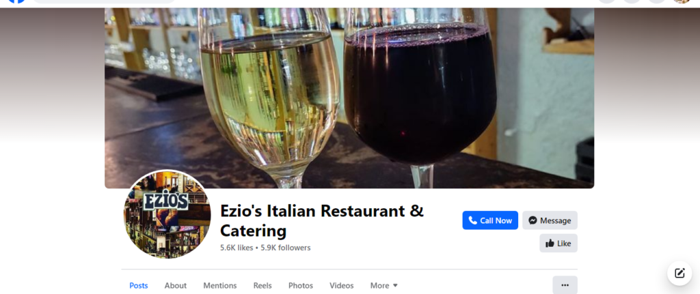Open the floating new message compose icon

pos(679,273)
